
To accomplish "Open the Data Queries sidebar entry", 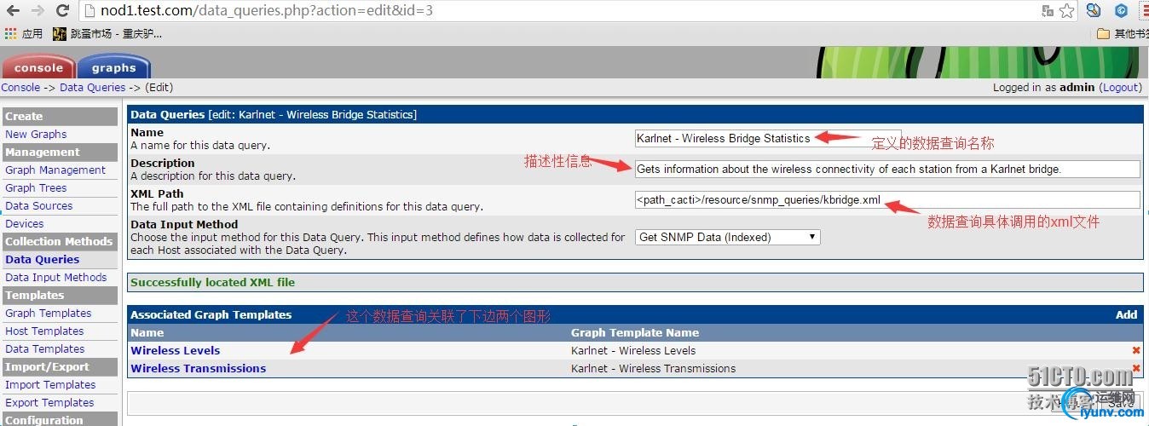I will click(x=42, y=259).
